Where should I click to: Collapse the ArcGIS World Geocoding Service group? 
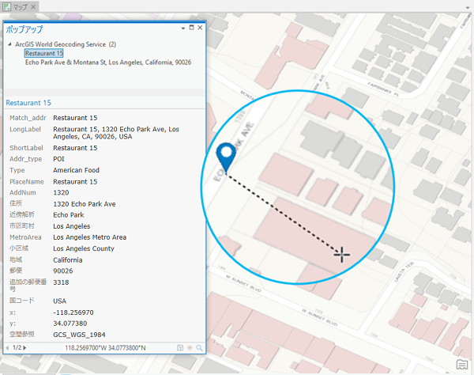9,44
